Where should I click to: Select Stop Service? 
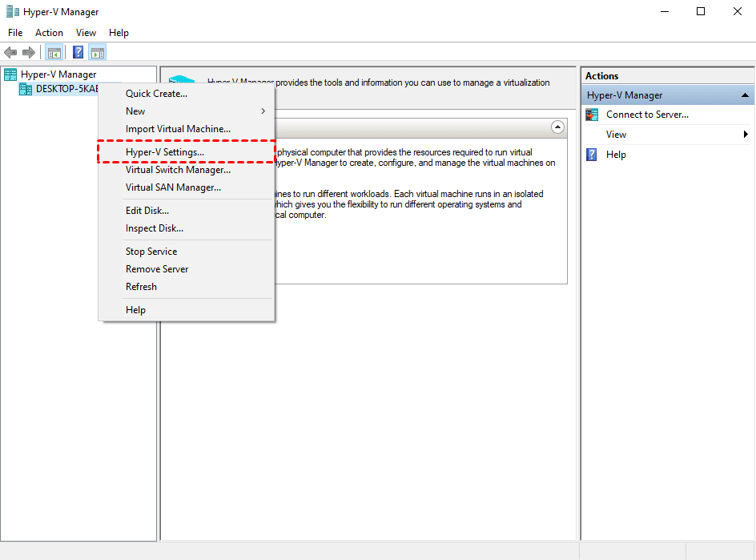click(186, 252)
